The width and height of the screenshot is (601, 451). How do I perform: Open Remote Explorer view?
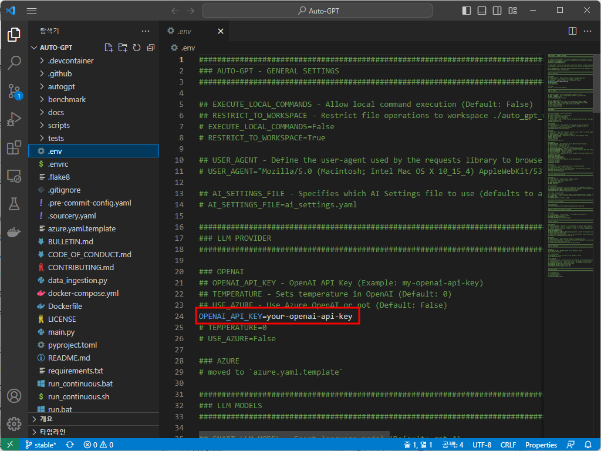point(14,176)
